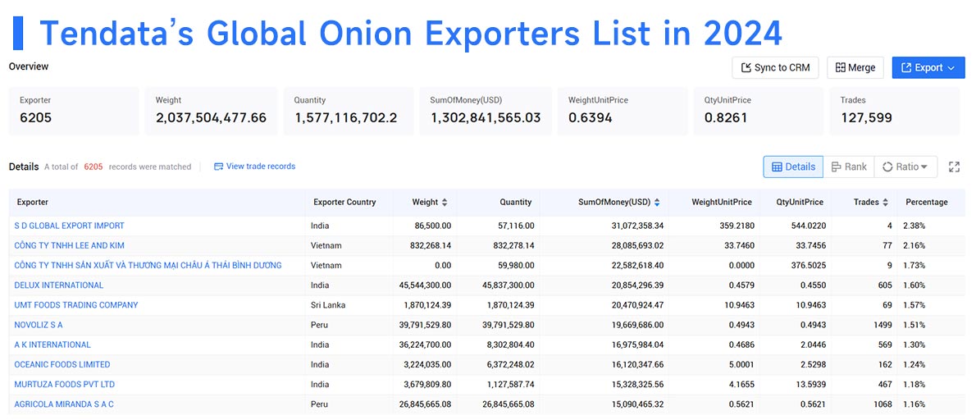Click the Overview section label

[29, 66]
